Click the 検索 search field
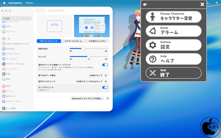The width and height of the screenshot is (221, 138). point(17,18)
